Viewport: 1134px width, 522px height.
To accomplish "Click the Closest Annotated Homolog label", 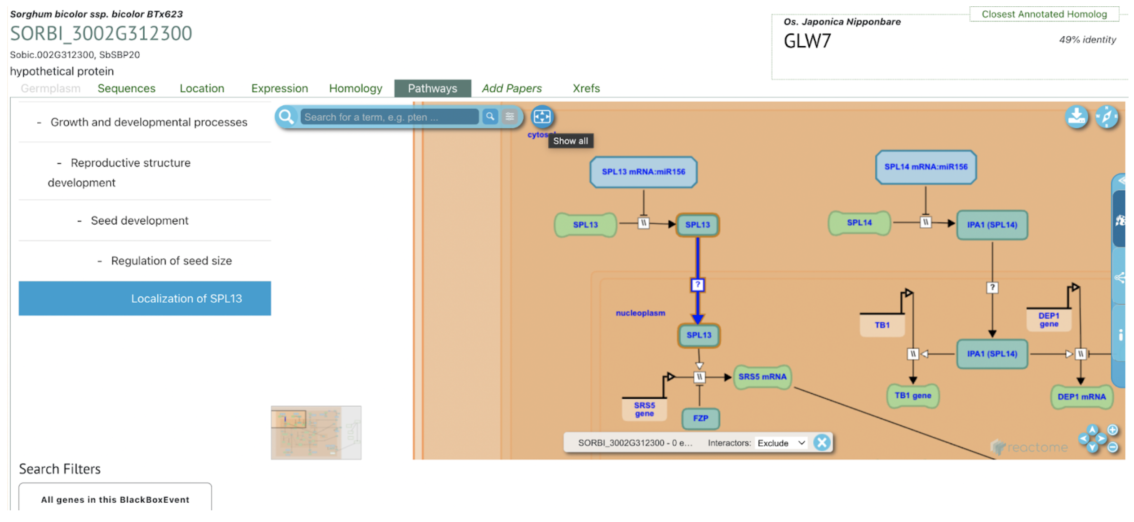I will [x=1044, y=14].
